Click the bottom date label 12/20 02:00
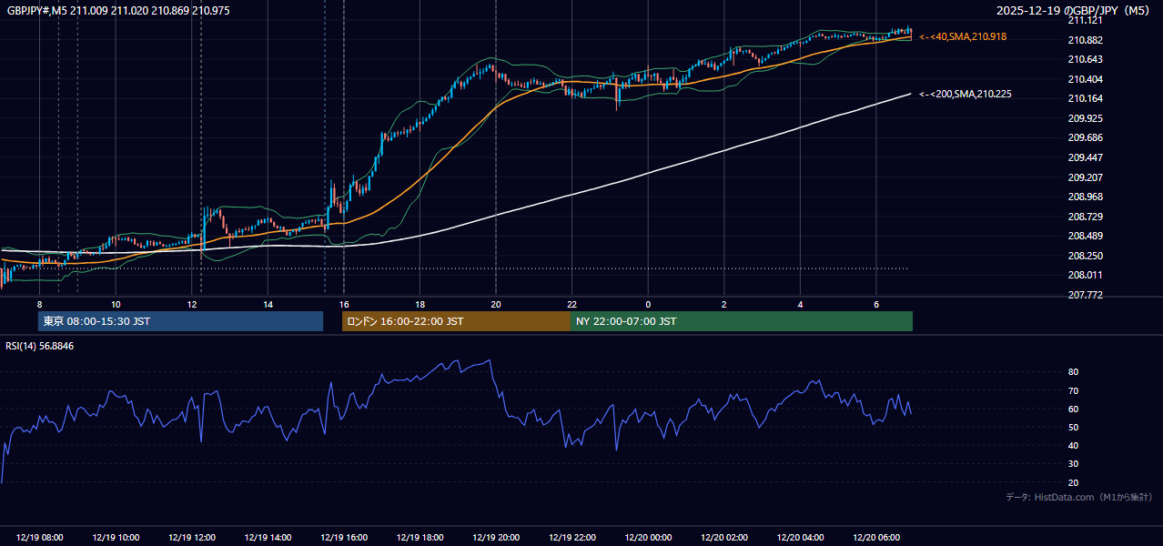 click(x=724, y=538)
